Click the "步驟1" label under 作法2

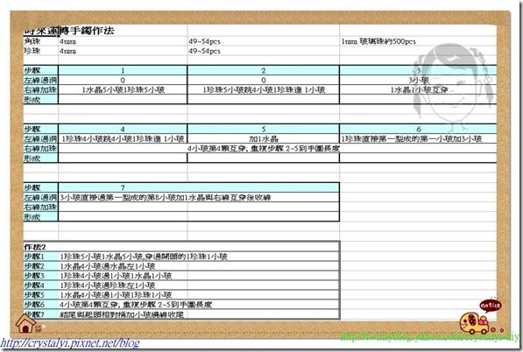pyautogui.click(x=34, y=257)
